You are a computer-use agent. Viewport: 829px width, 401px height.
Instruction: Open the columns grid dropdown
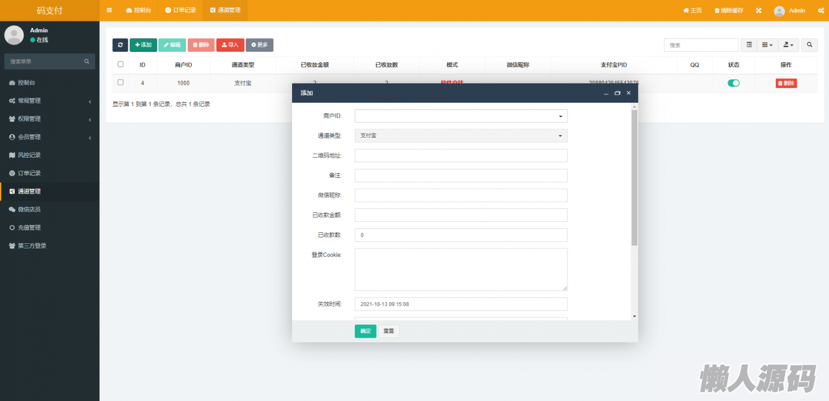click(x=767, y=45)
